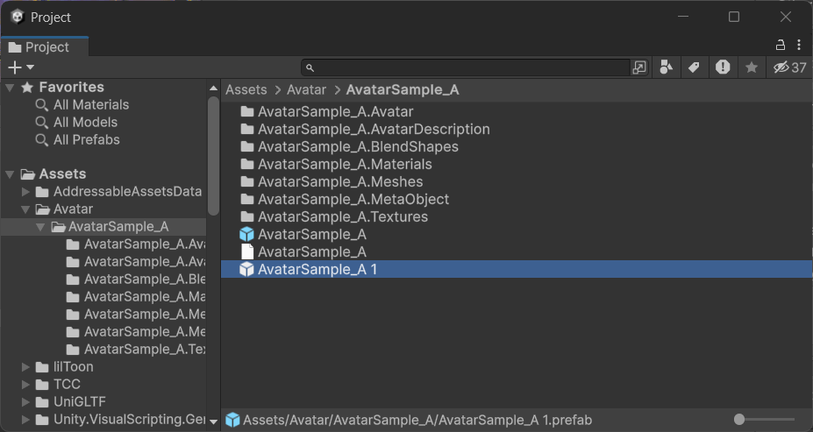Screen dimensions: 813x432
Task: Open the Project tab three-dot menu
Action: pos(798,45)
